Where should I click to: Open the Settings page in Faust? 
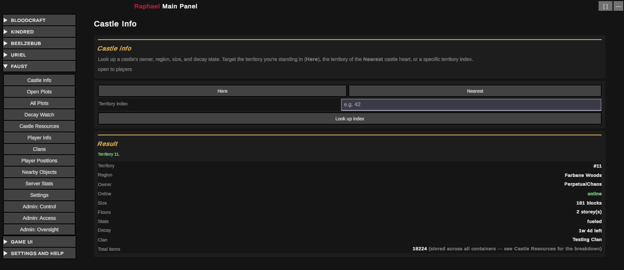(x=39, y=195)
